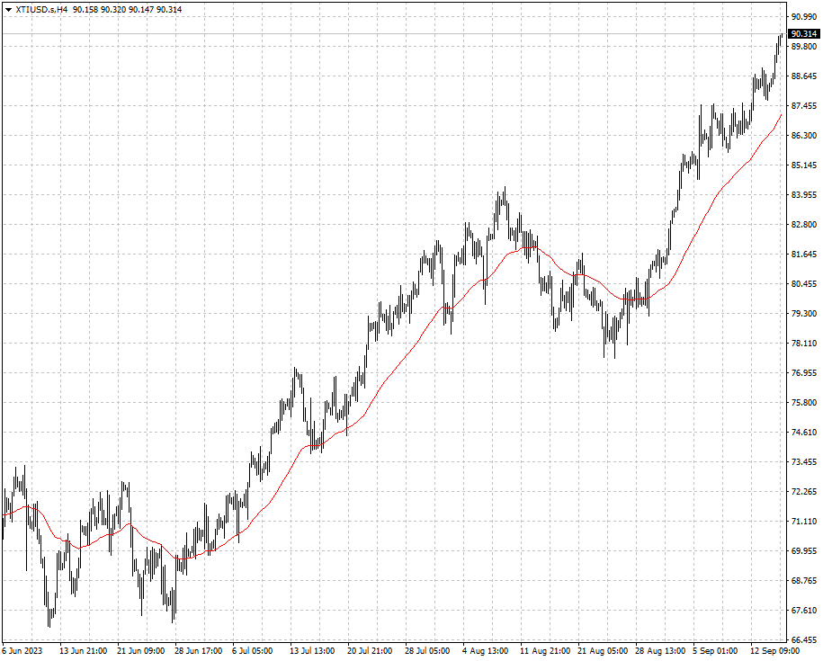Click the 78.110 price axis label
The image size is (823, 661).
[x=803, y=344]
